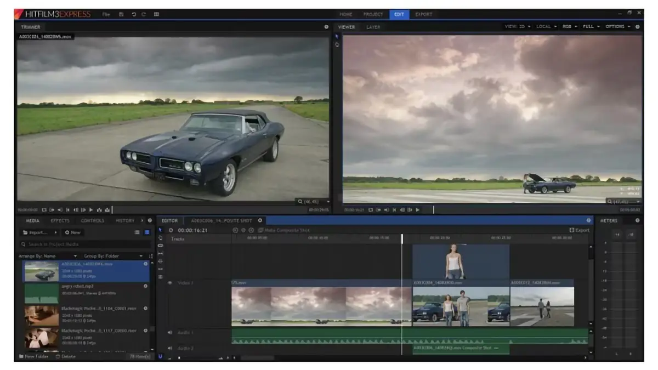The width and height of the screenshot is (658, 370).
Task: Switch media panel to list view
Action: coord(137,232)
